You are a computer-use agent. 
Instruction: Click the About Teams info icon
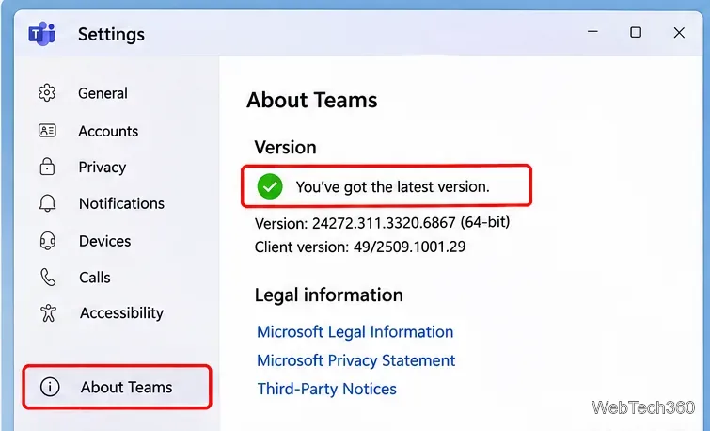click(x=50, y=387)
